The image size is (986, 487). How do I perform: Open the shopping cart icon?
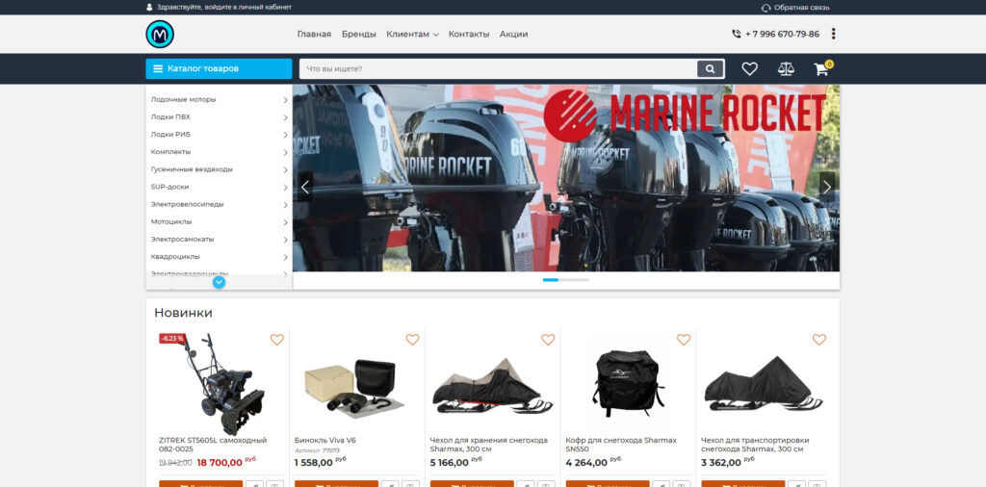pyautogui.click(x=821, y=69)
